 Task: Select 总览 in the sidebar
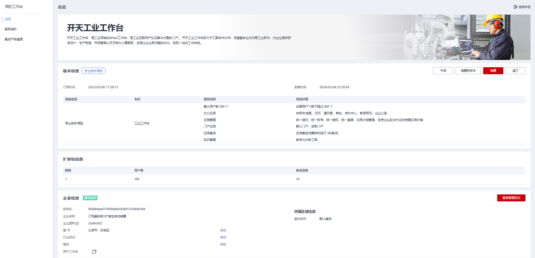pyautogui.click(x=8, y=19)
